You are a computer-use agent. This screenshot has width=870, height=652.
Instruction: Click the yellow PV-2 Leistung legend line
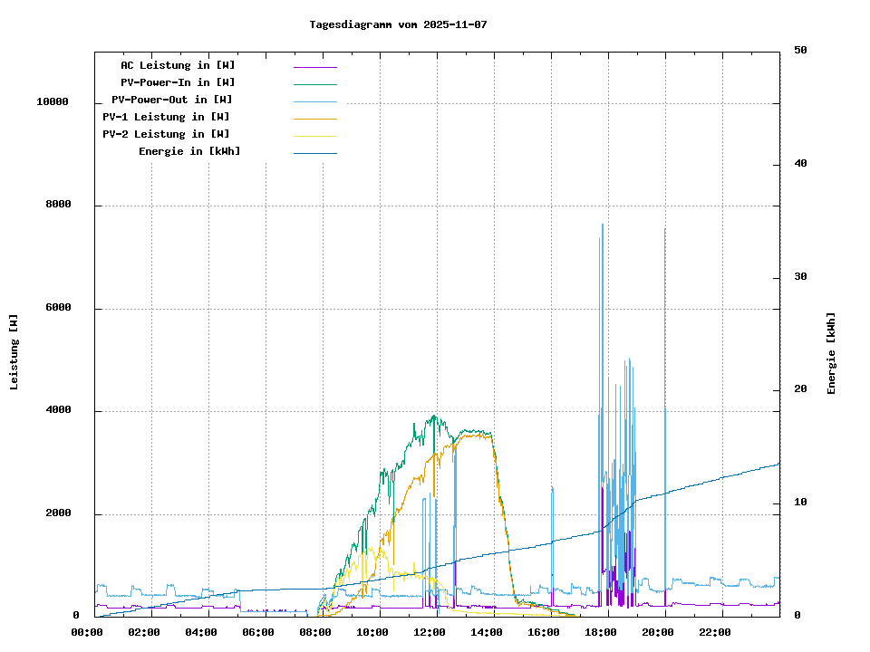pos(314,136)
